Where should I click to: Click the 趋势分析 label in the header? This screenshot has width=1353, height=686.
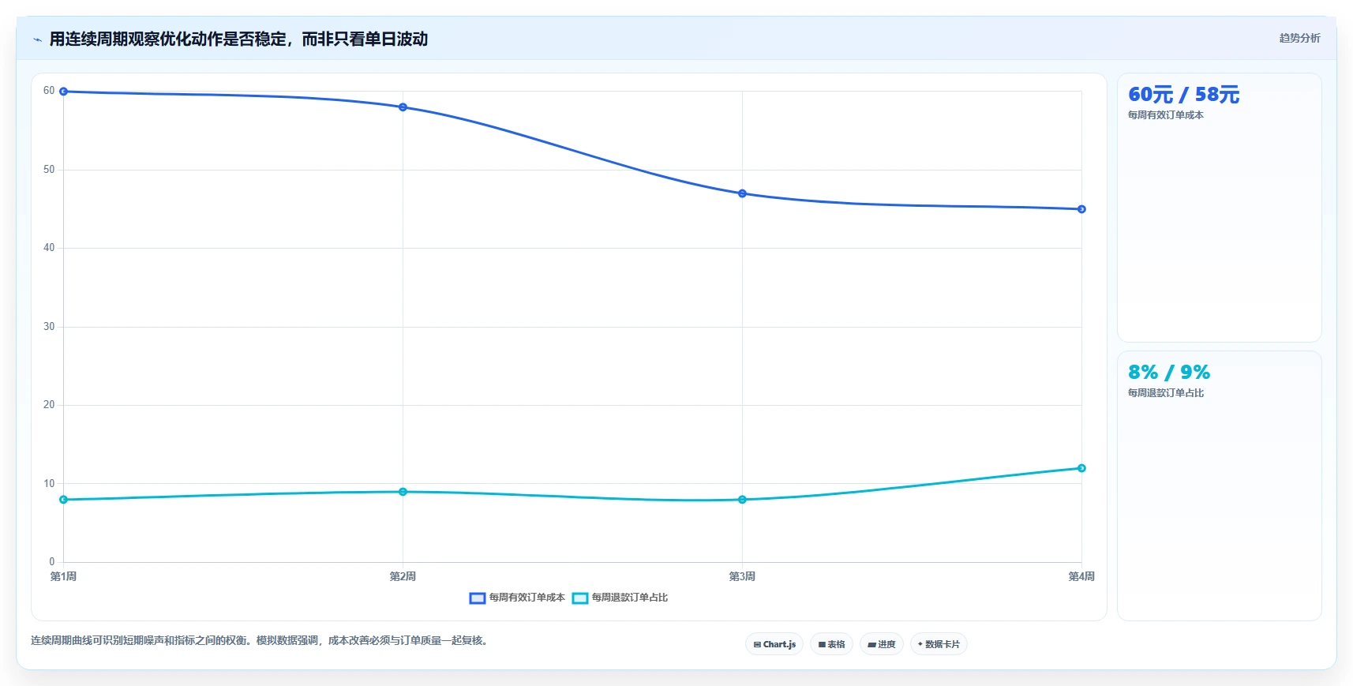[x=1299, y=38]
